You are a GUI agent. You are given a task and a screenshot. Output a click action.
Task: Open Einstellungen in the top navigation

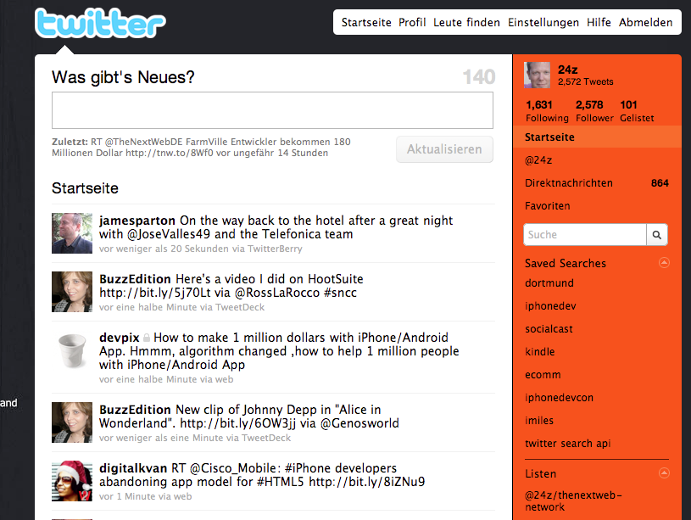(x=543, y=23)
